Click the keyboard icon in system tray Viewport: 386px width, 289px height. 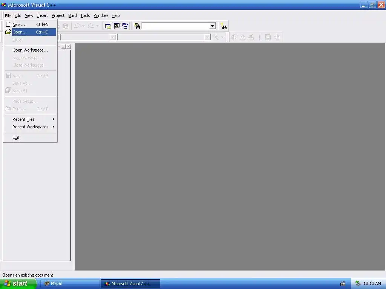coord(343,284)
